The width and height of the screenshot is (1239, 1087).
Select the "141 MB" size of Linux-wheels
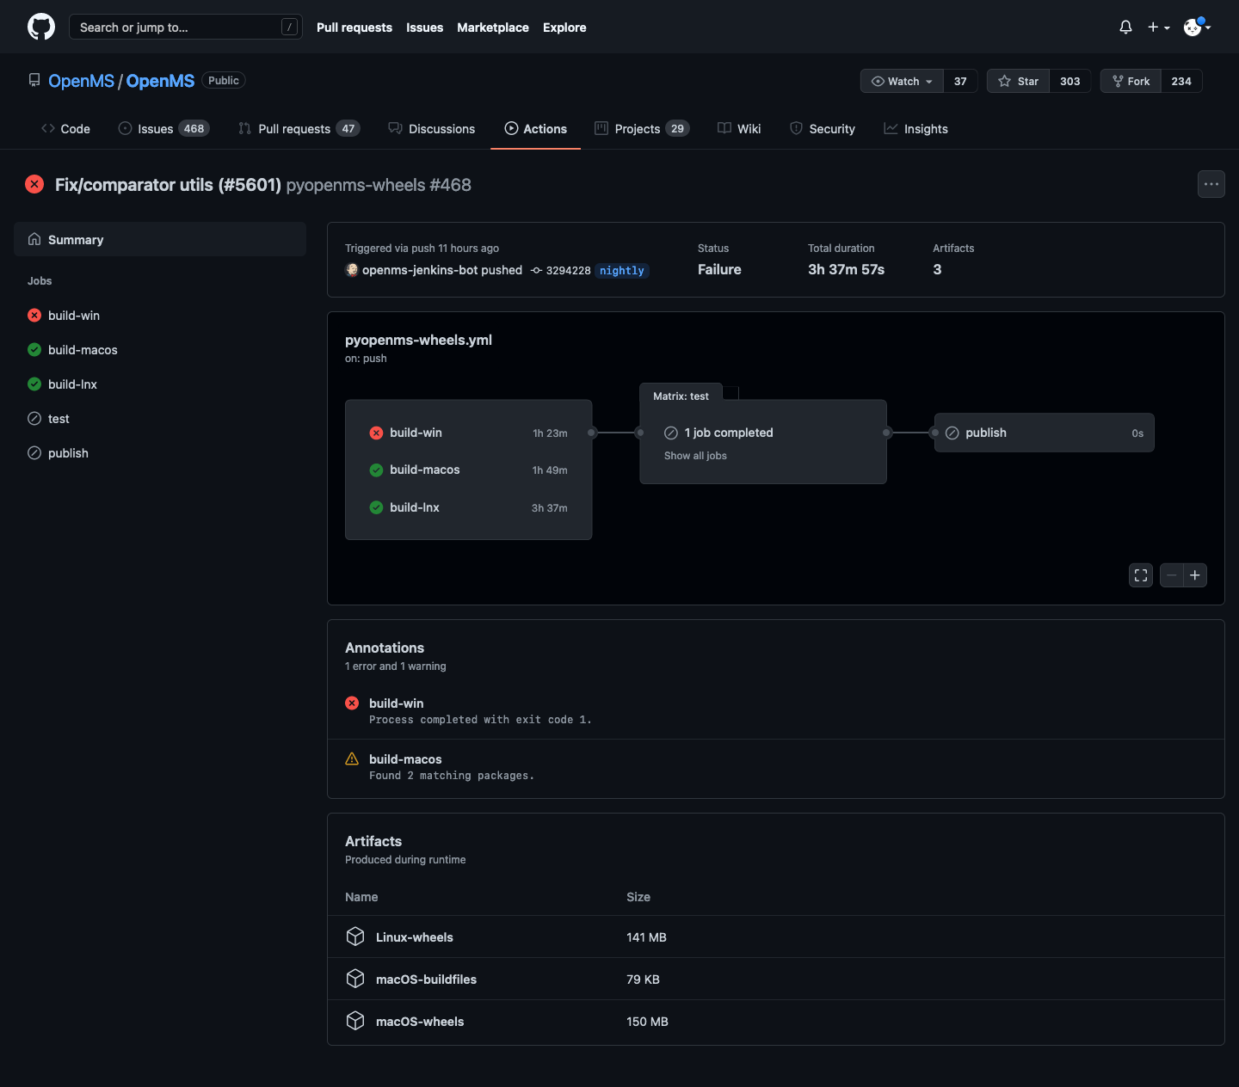coord(646,937)
